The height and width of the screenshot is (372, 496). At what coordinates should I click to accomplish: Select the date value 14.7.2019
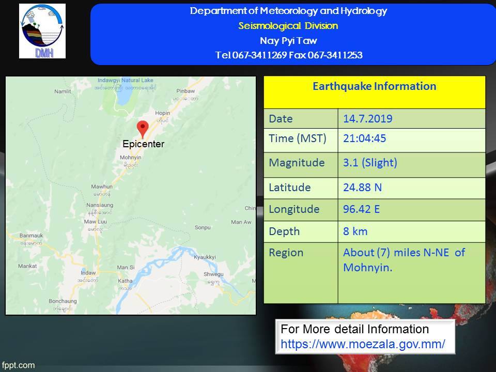367,119
